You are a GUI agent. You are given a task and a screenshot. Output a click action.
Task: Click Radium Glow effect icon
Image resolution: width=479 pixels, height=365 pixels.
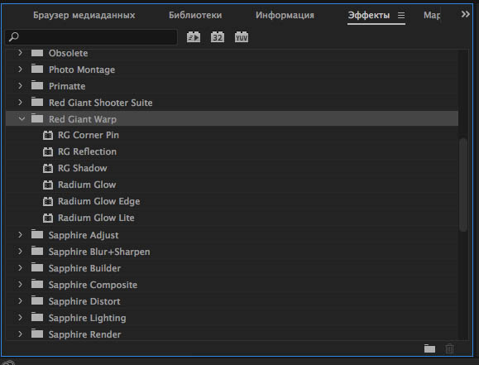pos(48,185)
